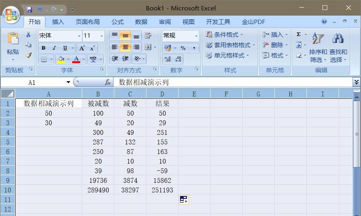Image resolution: width=361 pixels, height=216 pixels.
Task: Click the Format cells (格式) button
Action: pos(275,55)
